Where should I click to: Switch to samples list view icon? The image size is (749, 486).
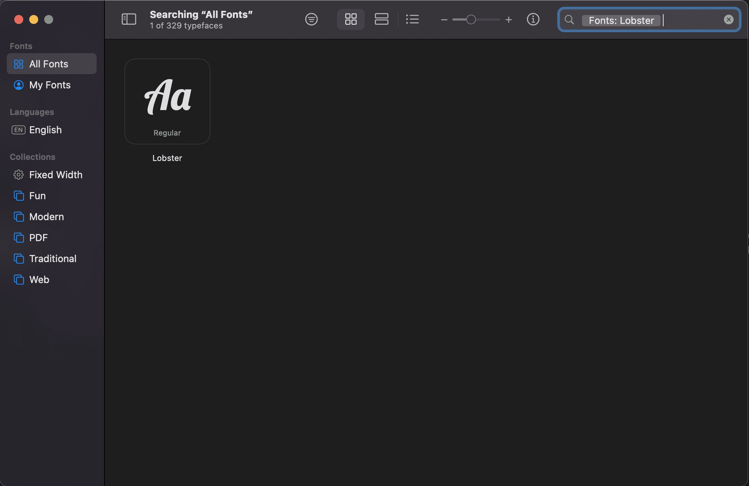point(381,19)
